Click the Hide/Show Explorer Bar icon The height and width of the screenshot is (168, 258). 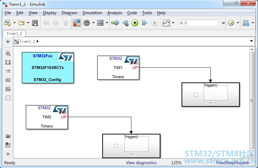(x=8, y=41)
